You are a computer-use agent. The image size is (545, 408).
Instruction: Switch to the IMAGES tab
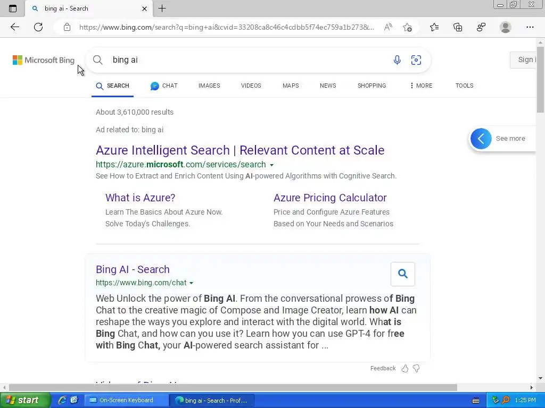[x=209, y=86]
